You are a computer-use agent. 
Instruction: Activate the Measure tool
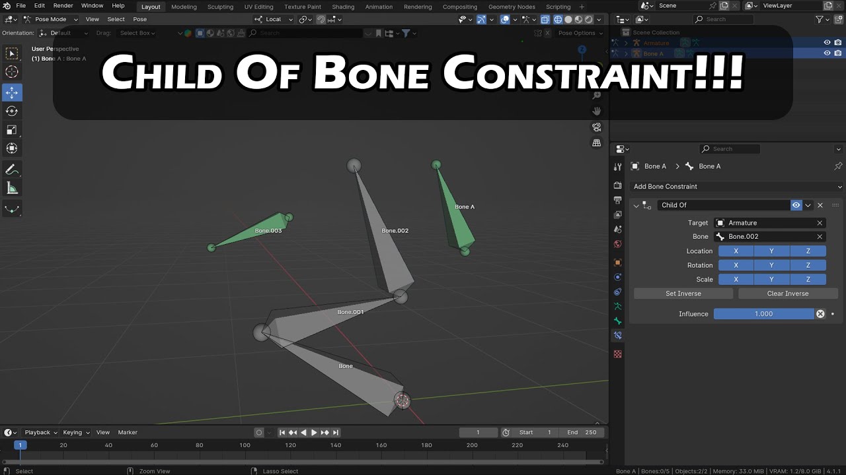[12, 189]
